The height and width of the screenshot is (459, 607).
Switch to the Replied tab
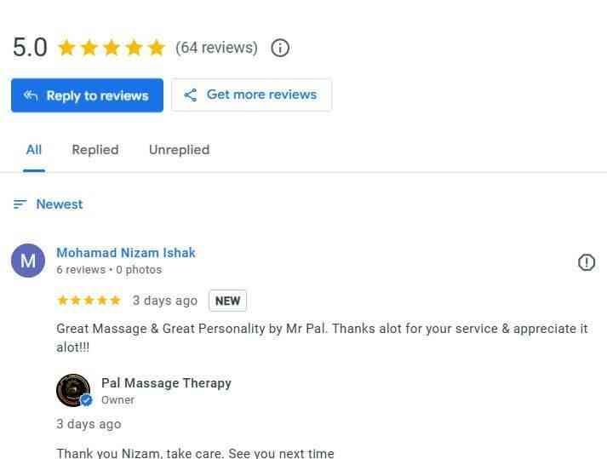click(95, 150)
